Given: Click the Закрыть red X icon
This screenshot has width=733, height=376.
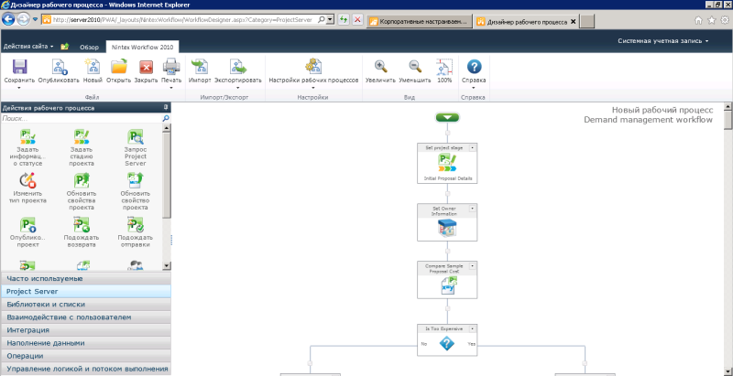Looking at the screenshot, I should click(x=146, y=67).
